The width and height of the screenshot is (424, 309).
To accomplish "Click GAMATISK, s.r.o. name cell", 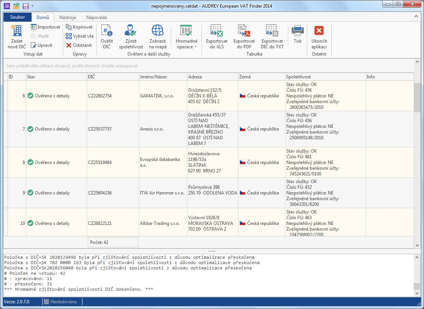I will (163, 96).
